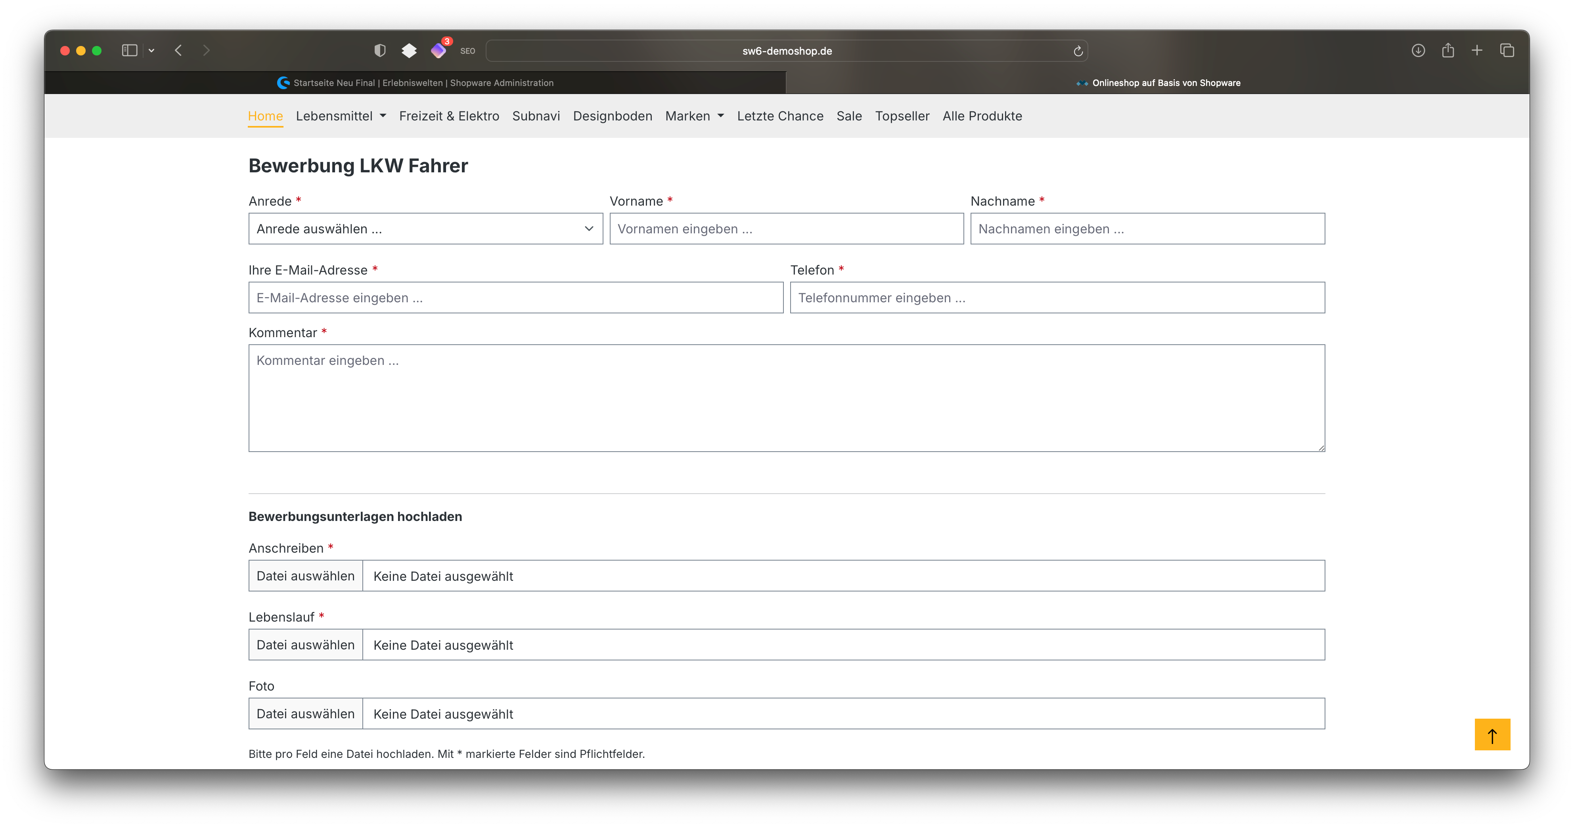Switch to the Shopware Administration tab

416,83
